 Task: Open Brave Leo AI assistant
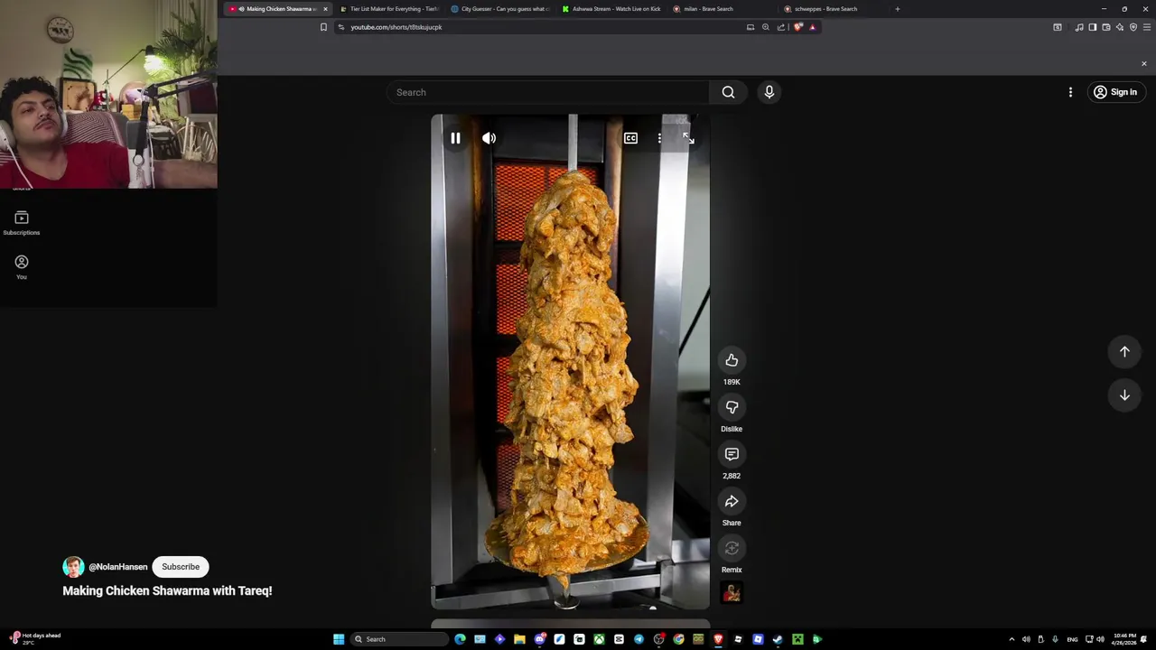coord(1120,27)
